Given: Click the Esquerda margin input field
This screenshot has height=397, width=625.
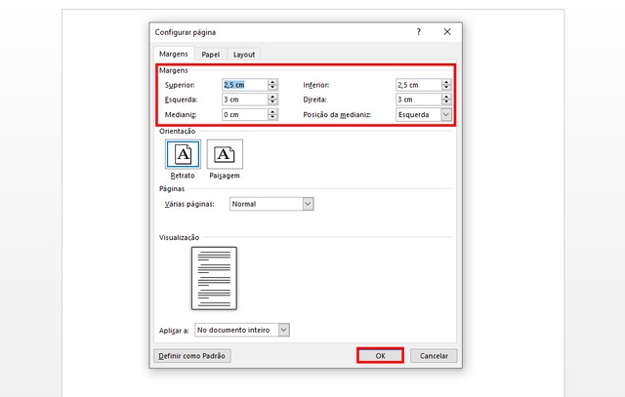Looking at the screenshot, I should coord(245,99).
